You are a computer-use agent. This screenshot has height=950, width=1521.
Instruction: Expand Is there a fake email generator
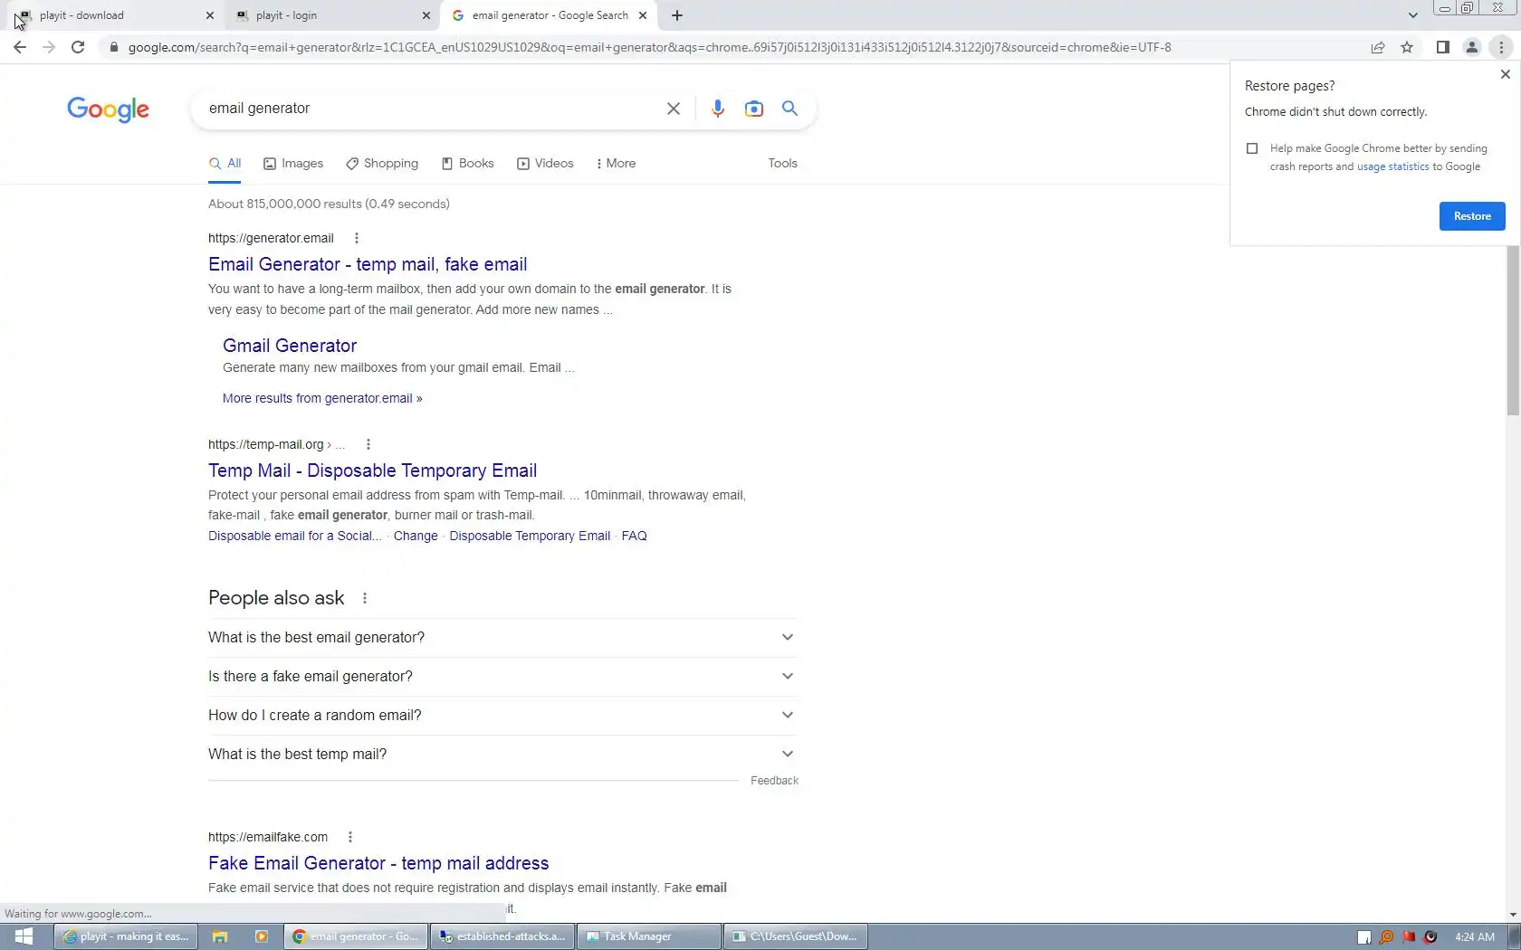502,677
